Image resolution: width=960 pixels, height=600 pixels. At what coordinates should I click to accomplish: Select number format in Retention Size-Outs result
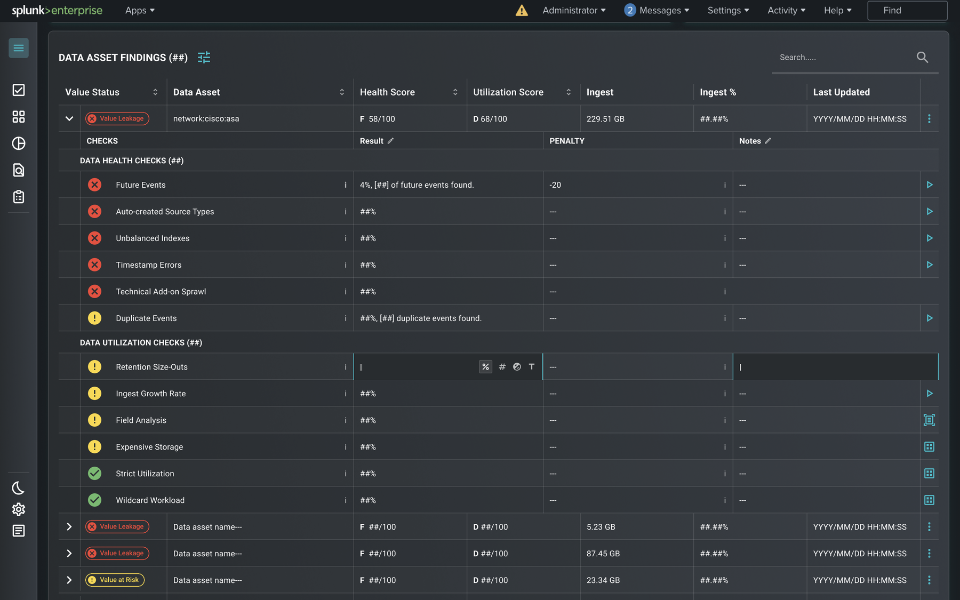[x=502, y=366]
